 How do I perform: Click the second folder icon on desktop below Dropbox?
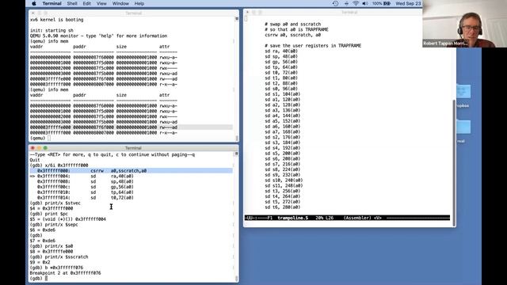coord(463,127)
